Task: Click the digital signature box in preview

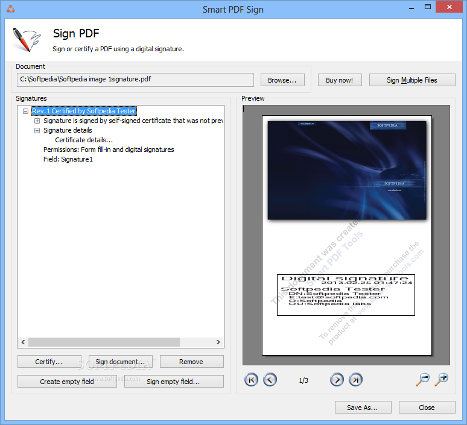Action: [x=346, y=295]
